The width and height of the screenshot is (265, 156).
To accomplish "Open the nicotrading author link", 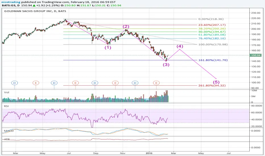I will point(11,2).
